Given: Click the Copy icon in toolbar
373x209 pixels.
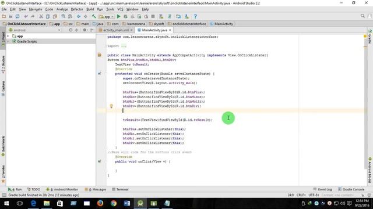Looking at the screenshot, I should pos(48,16).
